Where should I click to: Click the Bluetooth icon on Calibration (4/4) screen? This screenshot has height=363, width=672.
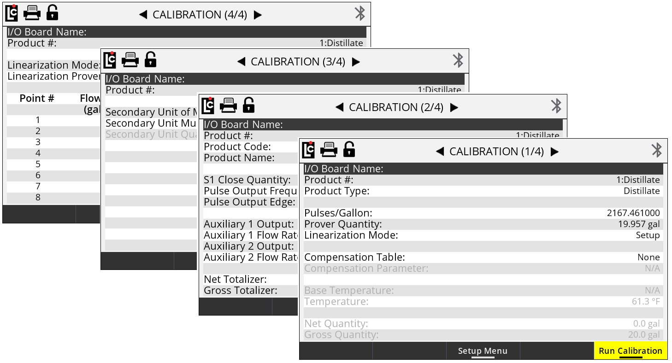[360, 13]
